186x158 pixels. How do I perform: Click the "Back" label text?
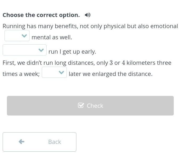[x=55, y=142]
